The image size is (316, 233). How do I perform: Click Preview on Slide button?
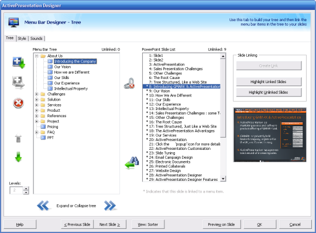click(x=221, y=224)
